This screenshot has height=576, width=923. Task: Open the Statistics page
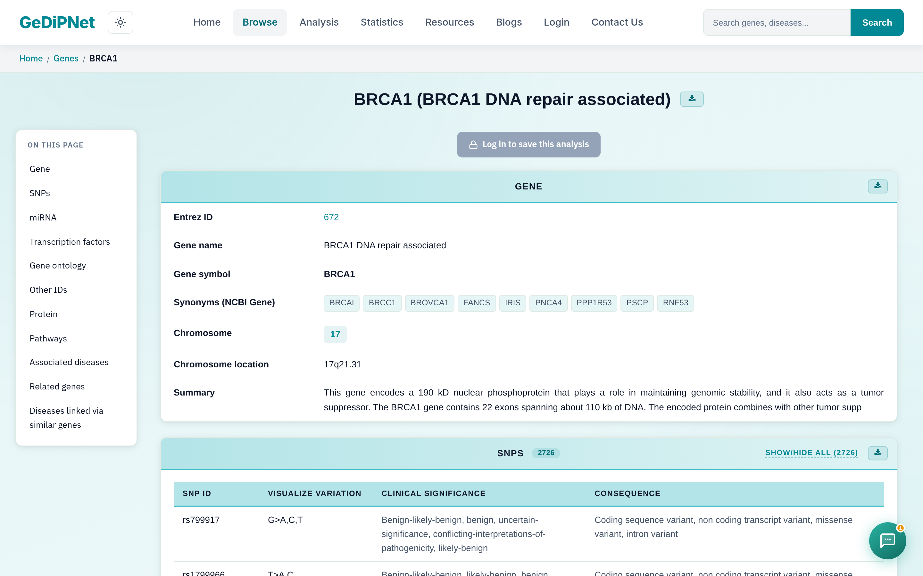382,22
